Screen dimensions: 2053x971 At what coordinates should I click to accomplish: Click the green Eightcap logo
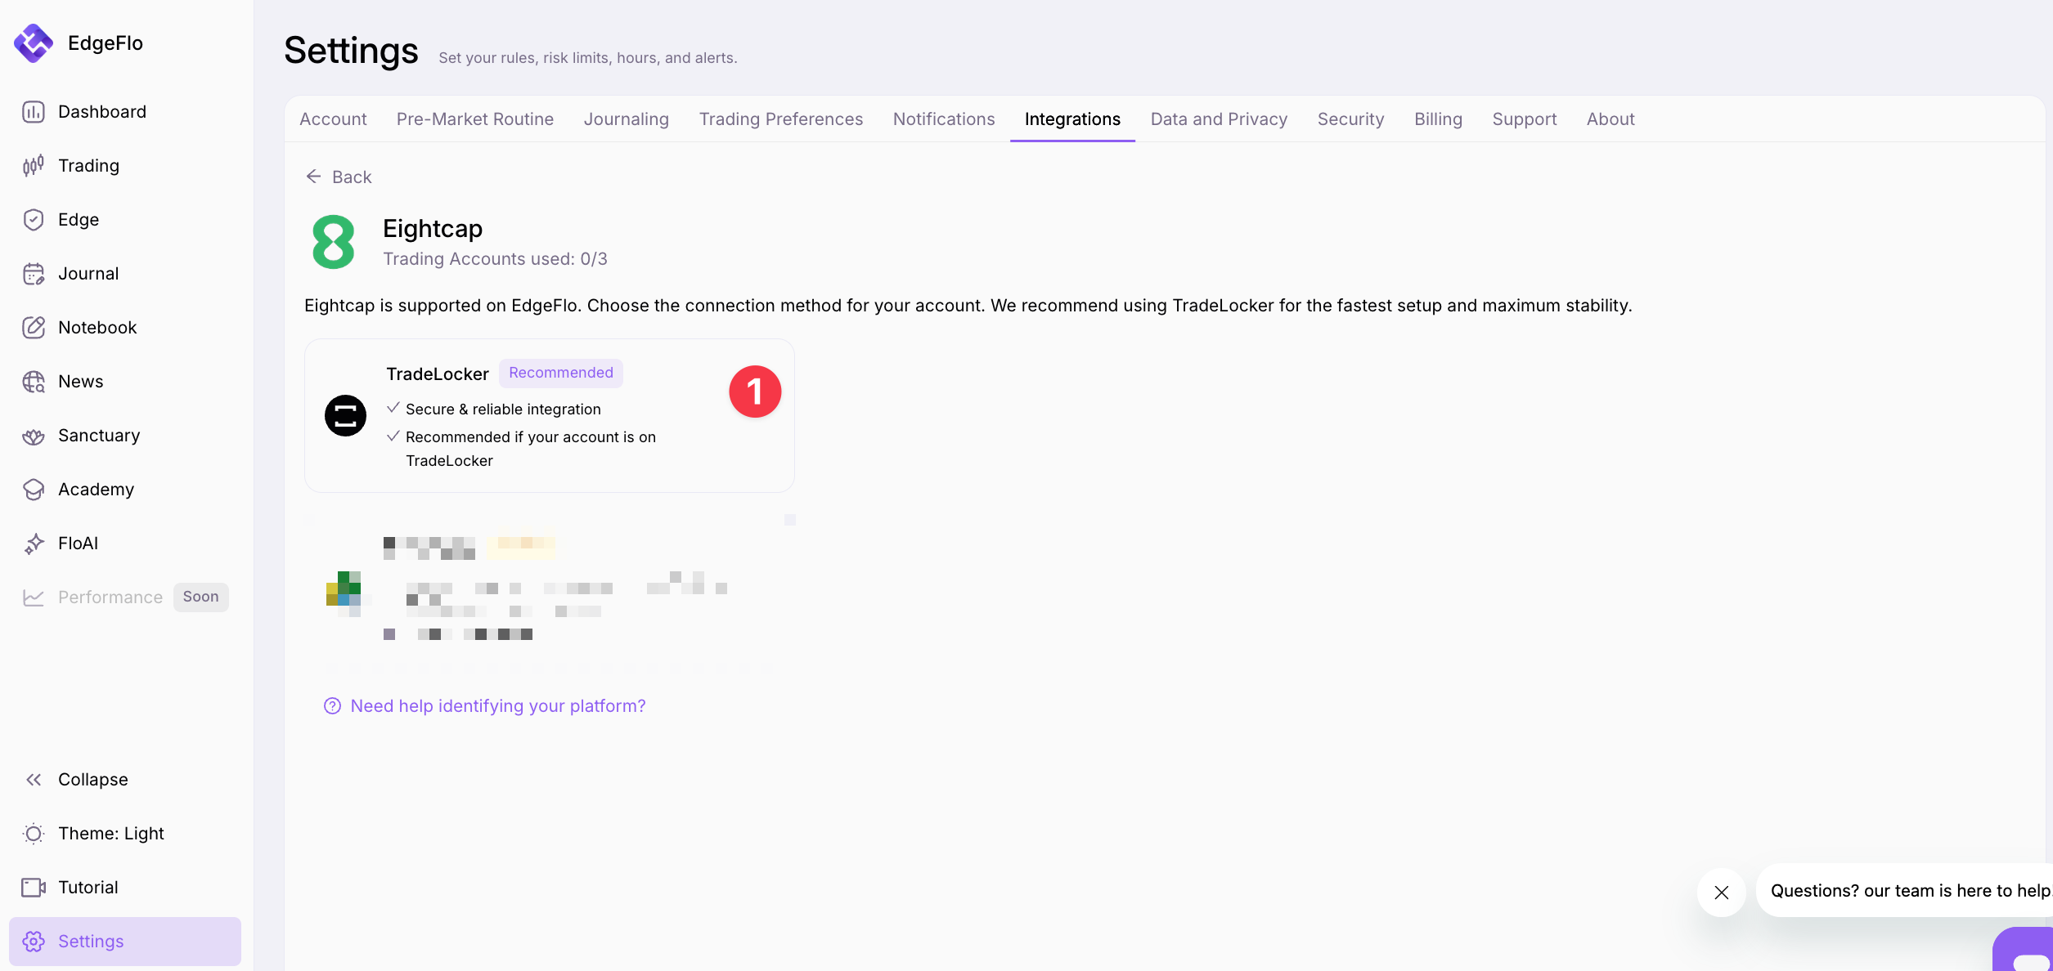tap(334, 242)
